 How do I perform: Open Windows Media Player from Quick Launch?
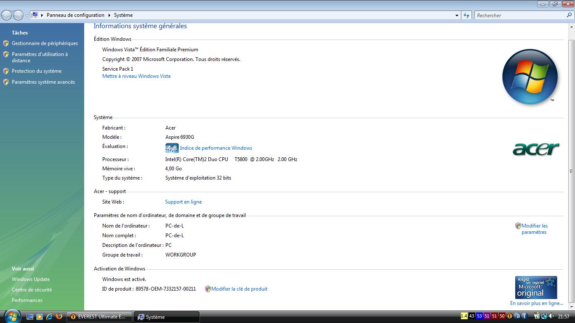click(x=40, y=317)
